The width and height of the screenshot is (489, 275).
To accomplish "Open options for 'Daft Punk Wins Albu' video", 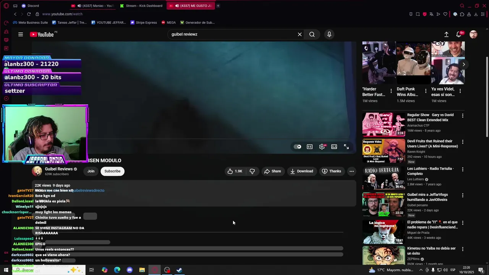I will [x=426, y=91].
